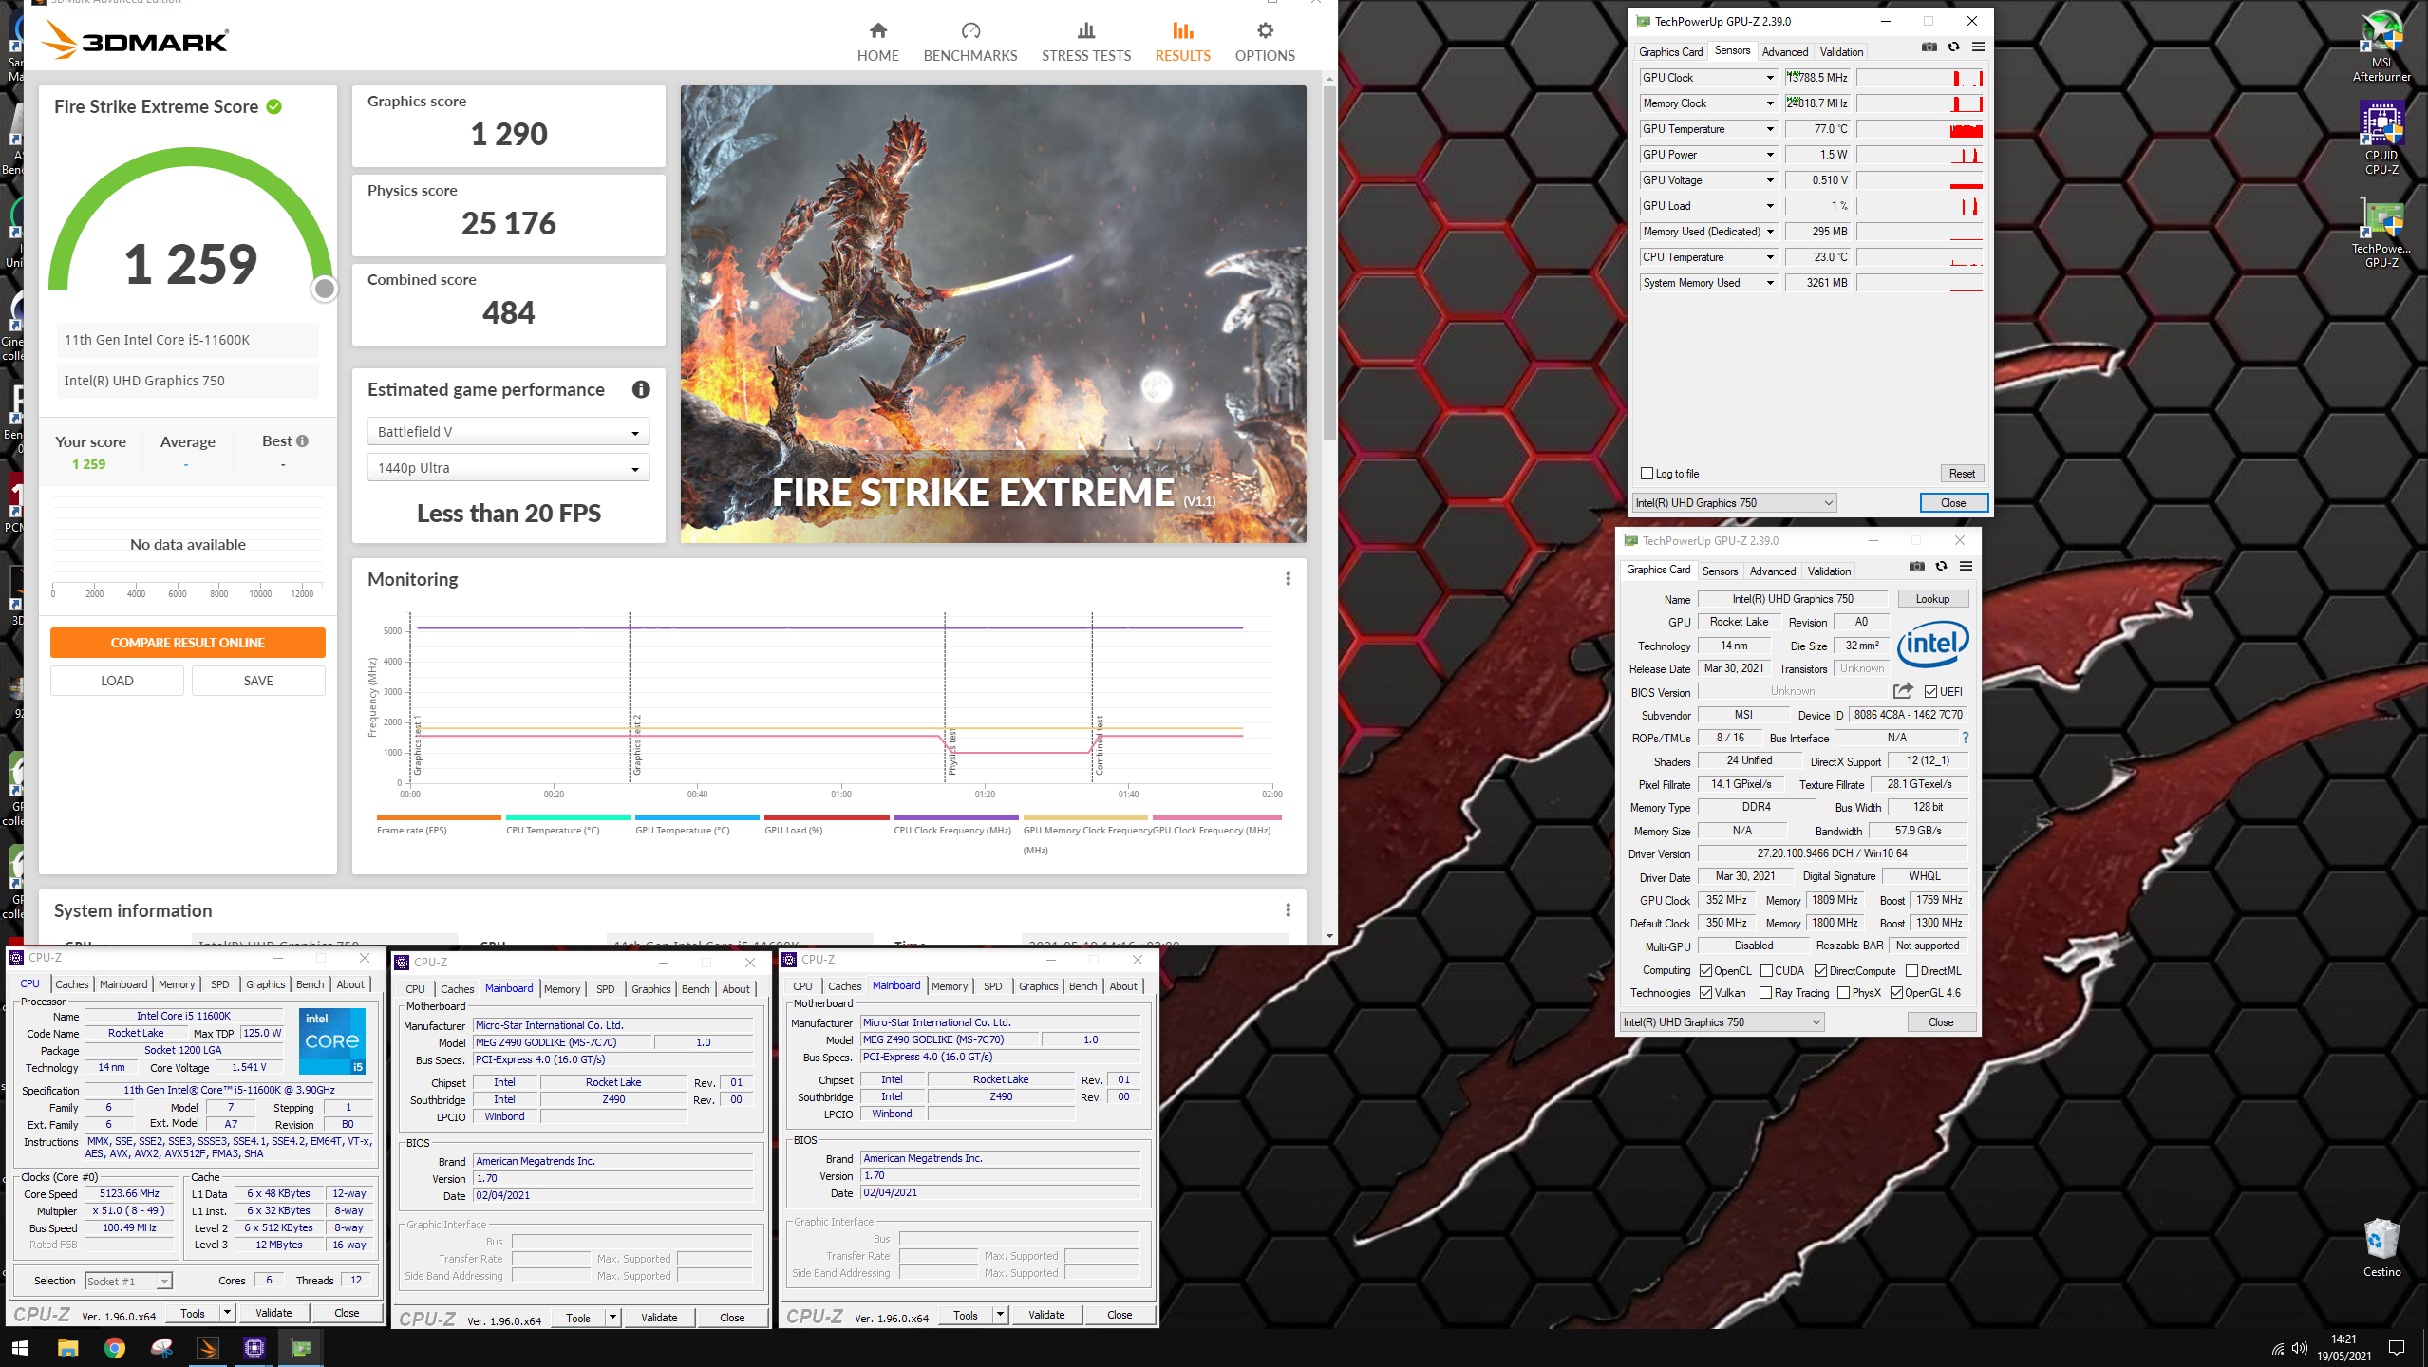Image resolution: width=2428 pixels, height=1367 pixels.
Task: Click the screenshot camera icon in GPU-Z Sensors window
Action: point(1929,47)
